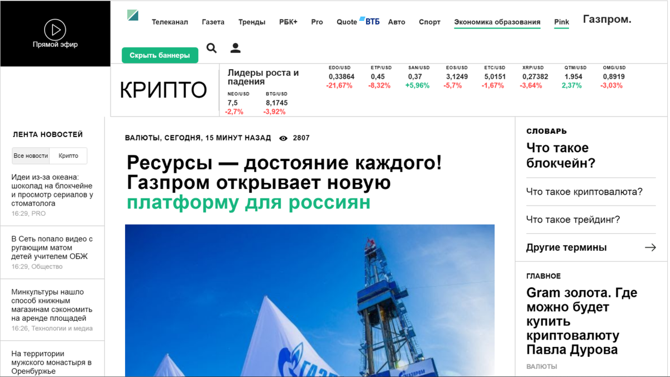Image resolution: width=670 pixels, height=377 pixels.
Task: Open the Quote section
Action: [x=347, y=22]
